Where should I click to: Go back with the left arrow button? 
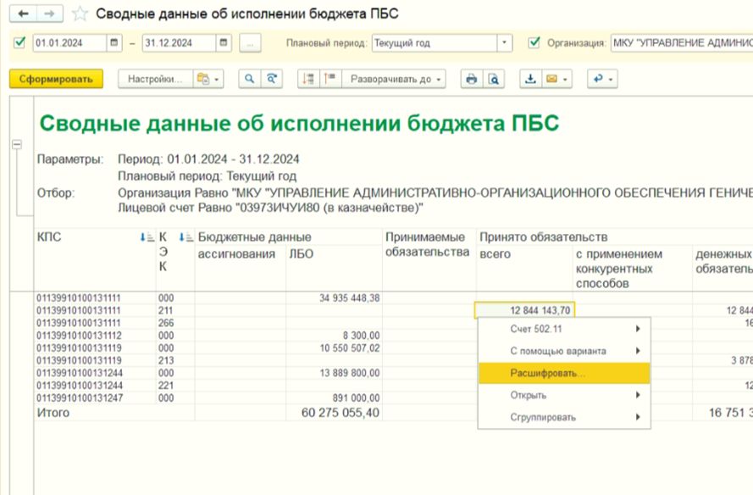point(23,14)
